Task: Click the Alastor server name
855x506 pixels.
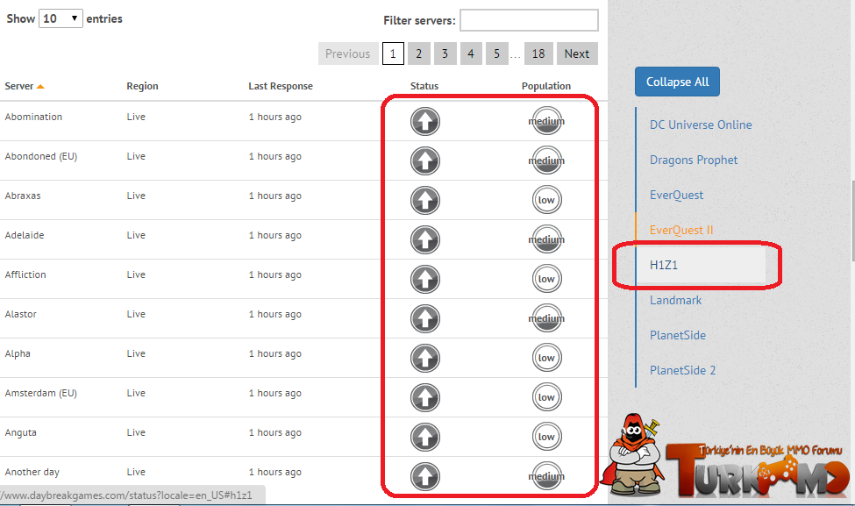Action: [21, 314]
